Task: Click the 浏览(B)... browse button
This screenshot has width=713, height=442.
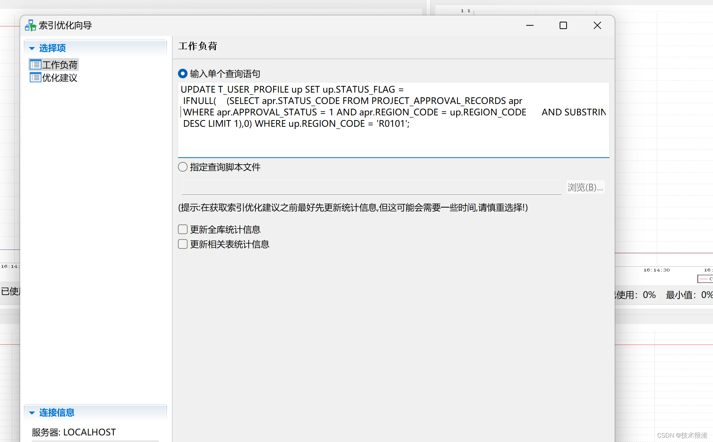Action: [x=585, y=187]
